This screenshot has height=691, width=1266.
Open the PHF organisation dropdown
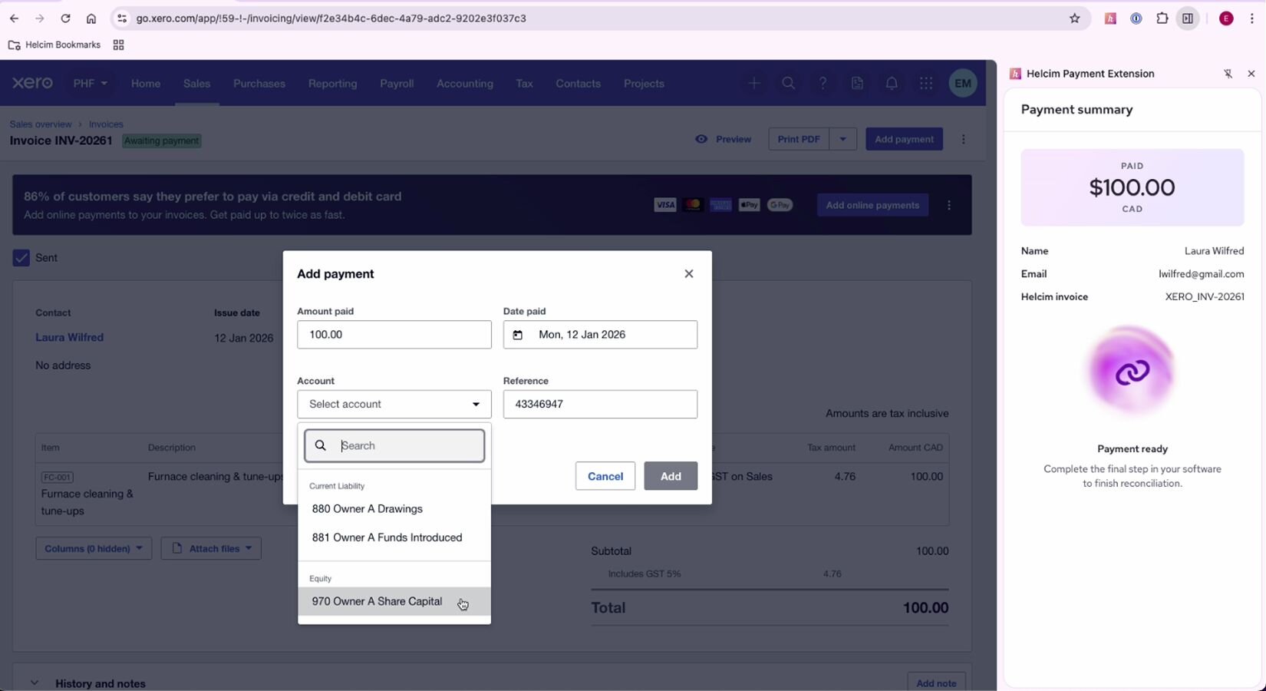tap(90, 84)
